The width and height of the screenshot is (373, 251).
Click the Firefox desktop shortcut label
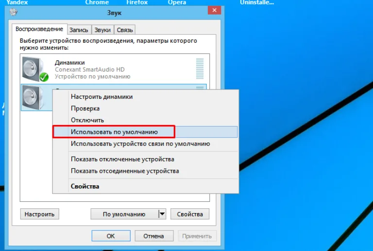(137, 2)
